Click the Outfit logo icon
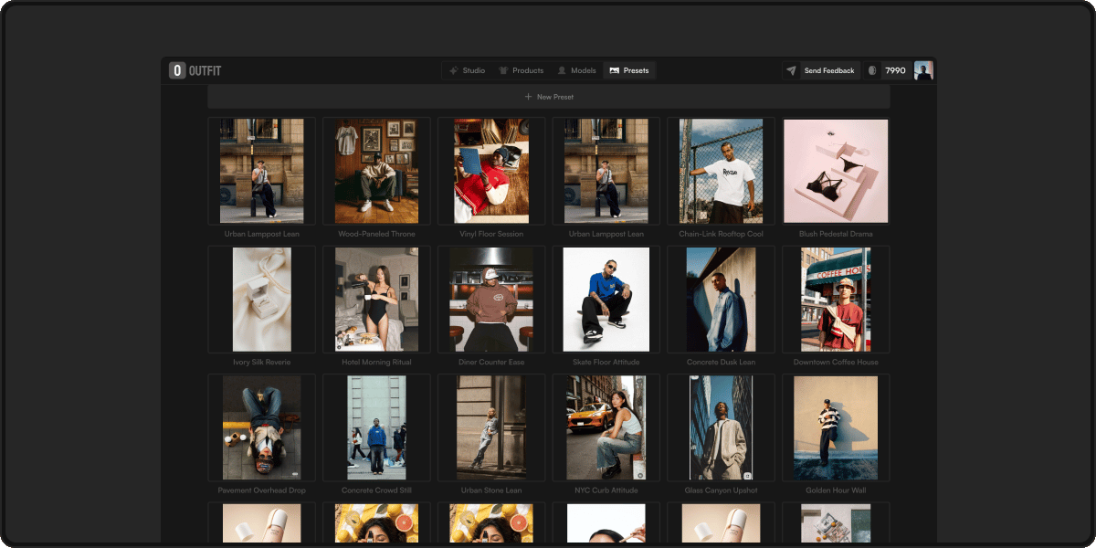 pos(177,70)
